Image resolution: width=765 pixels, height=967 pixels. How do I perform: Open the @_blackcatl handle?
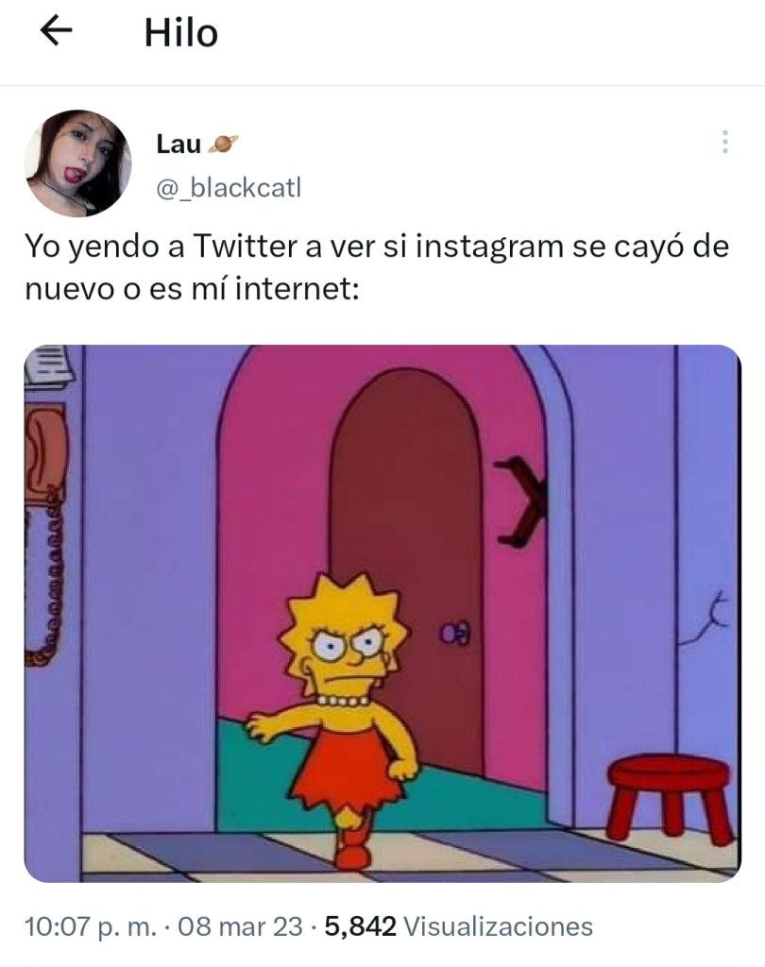(229, 188)
